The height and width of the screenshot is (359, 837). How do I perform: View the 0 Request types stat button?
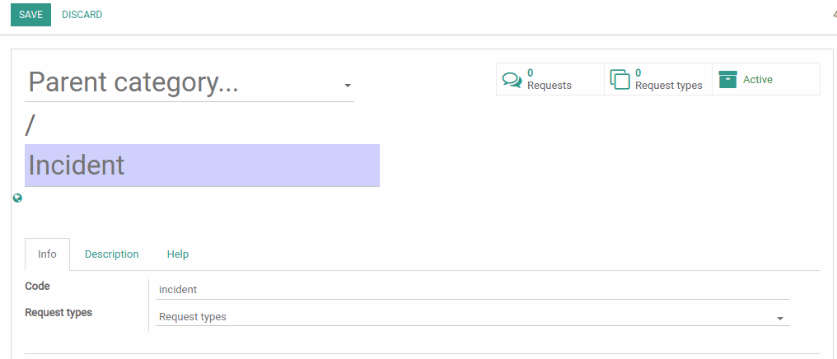[x=658, y=80]
